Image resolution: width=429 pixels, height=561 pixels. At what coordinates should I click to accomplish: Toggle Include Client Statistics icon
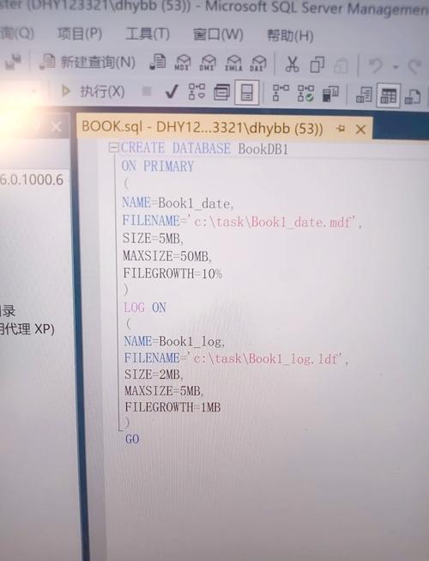click(x=330, y=95)
